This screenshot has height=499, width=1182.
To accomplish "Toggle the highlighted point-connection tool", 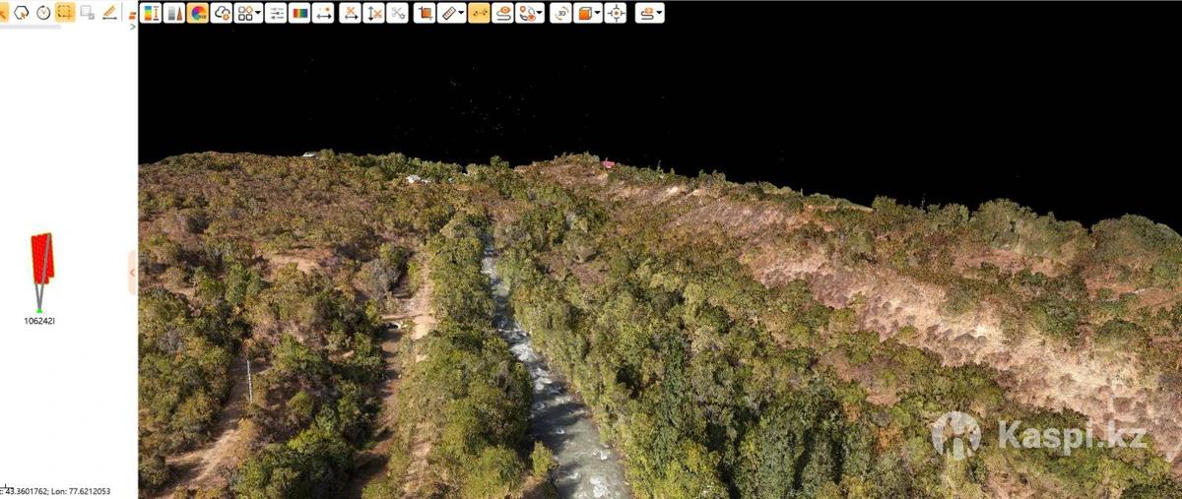I will [x=479, y=13].
